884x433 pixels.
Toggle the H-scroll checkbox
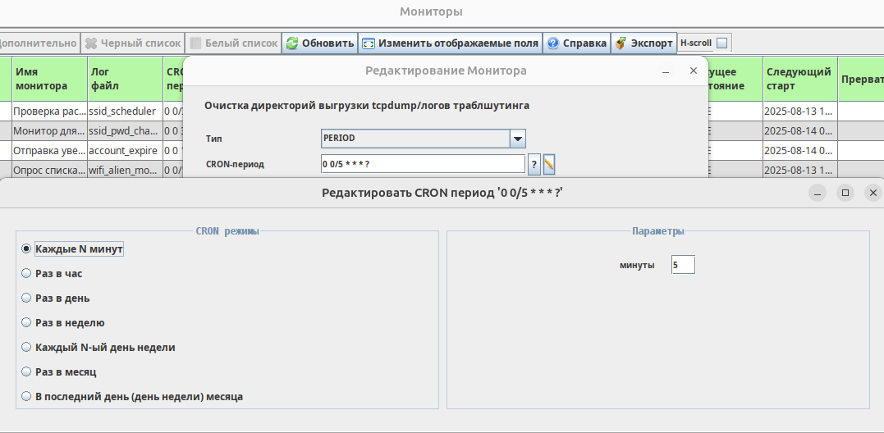click(721, 43)
